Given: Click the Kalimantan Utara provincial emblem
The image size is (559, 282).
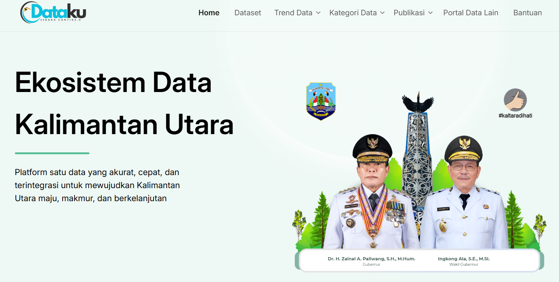Looking at the screenshot, I should 321,101.
